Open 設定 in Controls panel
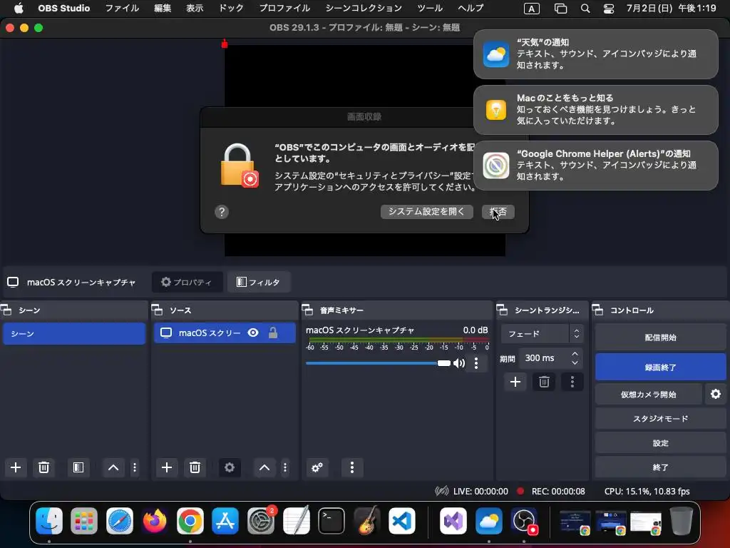 pos(661,442)
